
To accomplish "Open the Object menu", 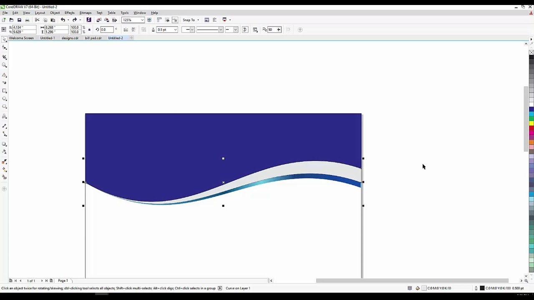I will point(55,13).
